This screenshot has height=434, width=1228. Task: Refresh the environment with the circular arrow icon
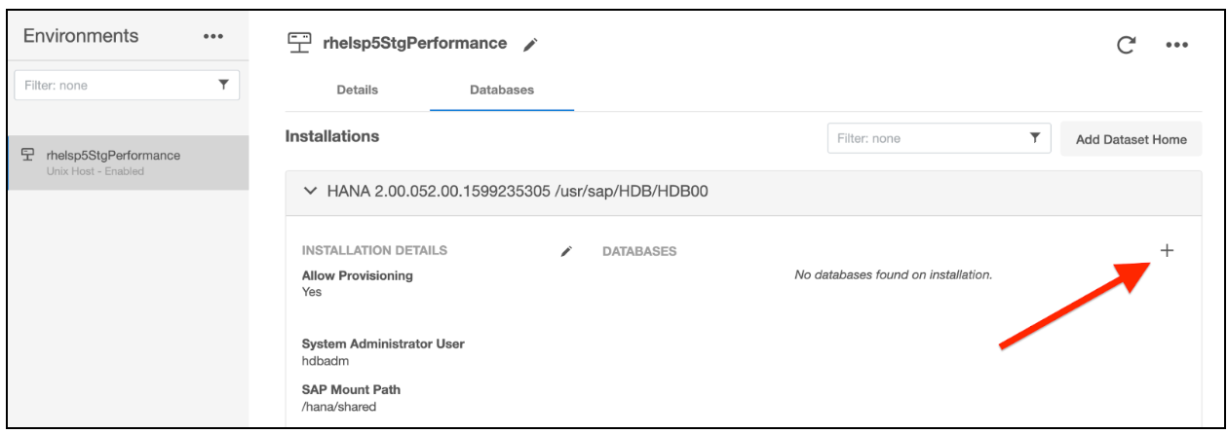[1126, 45]
